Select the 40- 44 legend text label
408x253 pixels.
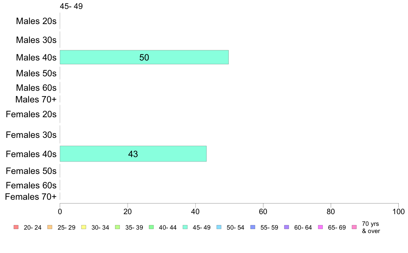pyautogui.click(x=168, y=228)
